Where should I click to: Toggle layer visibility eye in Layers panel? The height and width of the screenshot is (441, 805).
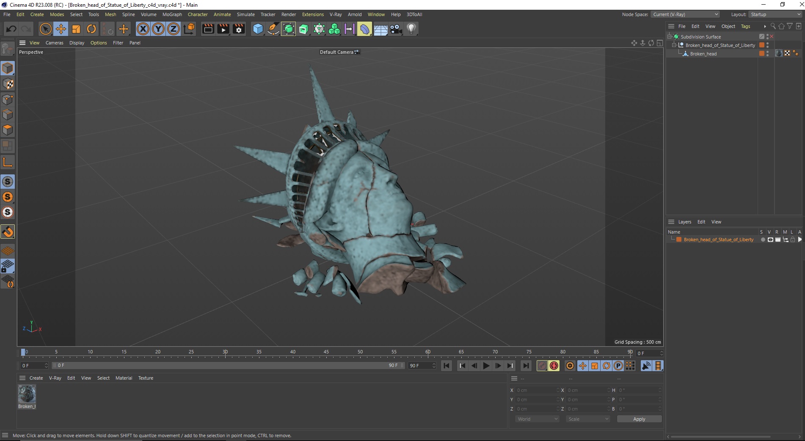point(770,240)
